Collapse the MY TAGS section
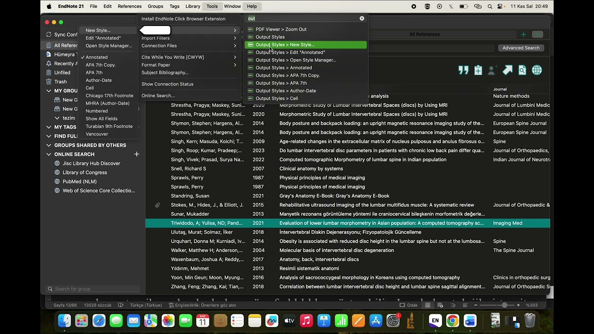This screenshot has width=594, height=334. (49, 127)
